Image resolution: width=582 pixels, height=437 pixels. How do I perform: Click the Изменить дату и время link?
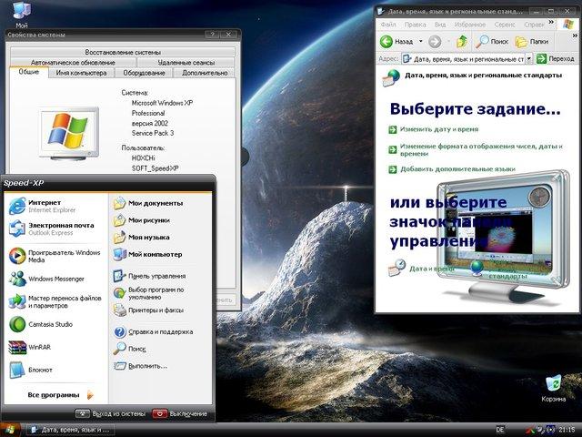pyautogui.click(x=438, y=129)
